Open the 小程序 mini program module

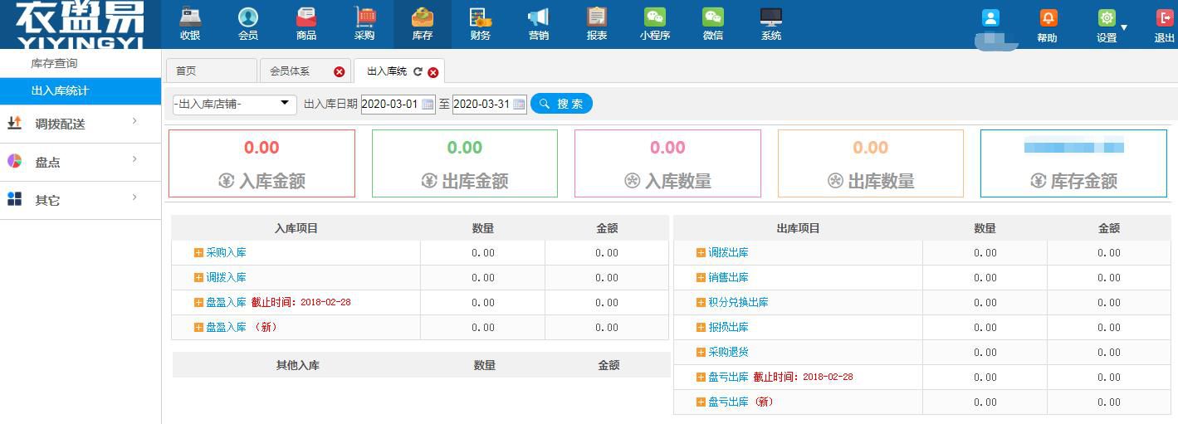(655, 24)
